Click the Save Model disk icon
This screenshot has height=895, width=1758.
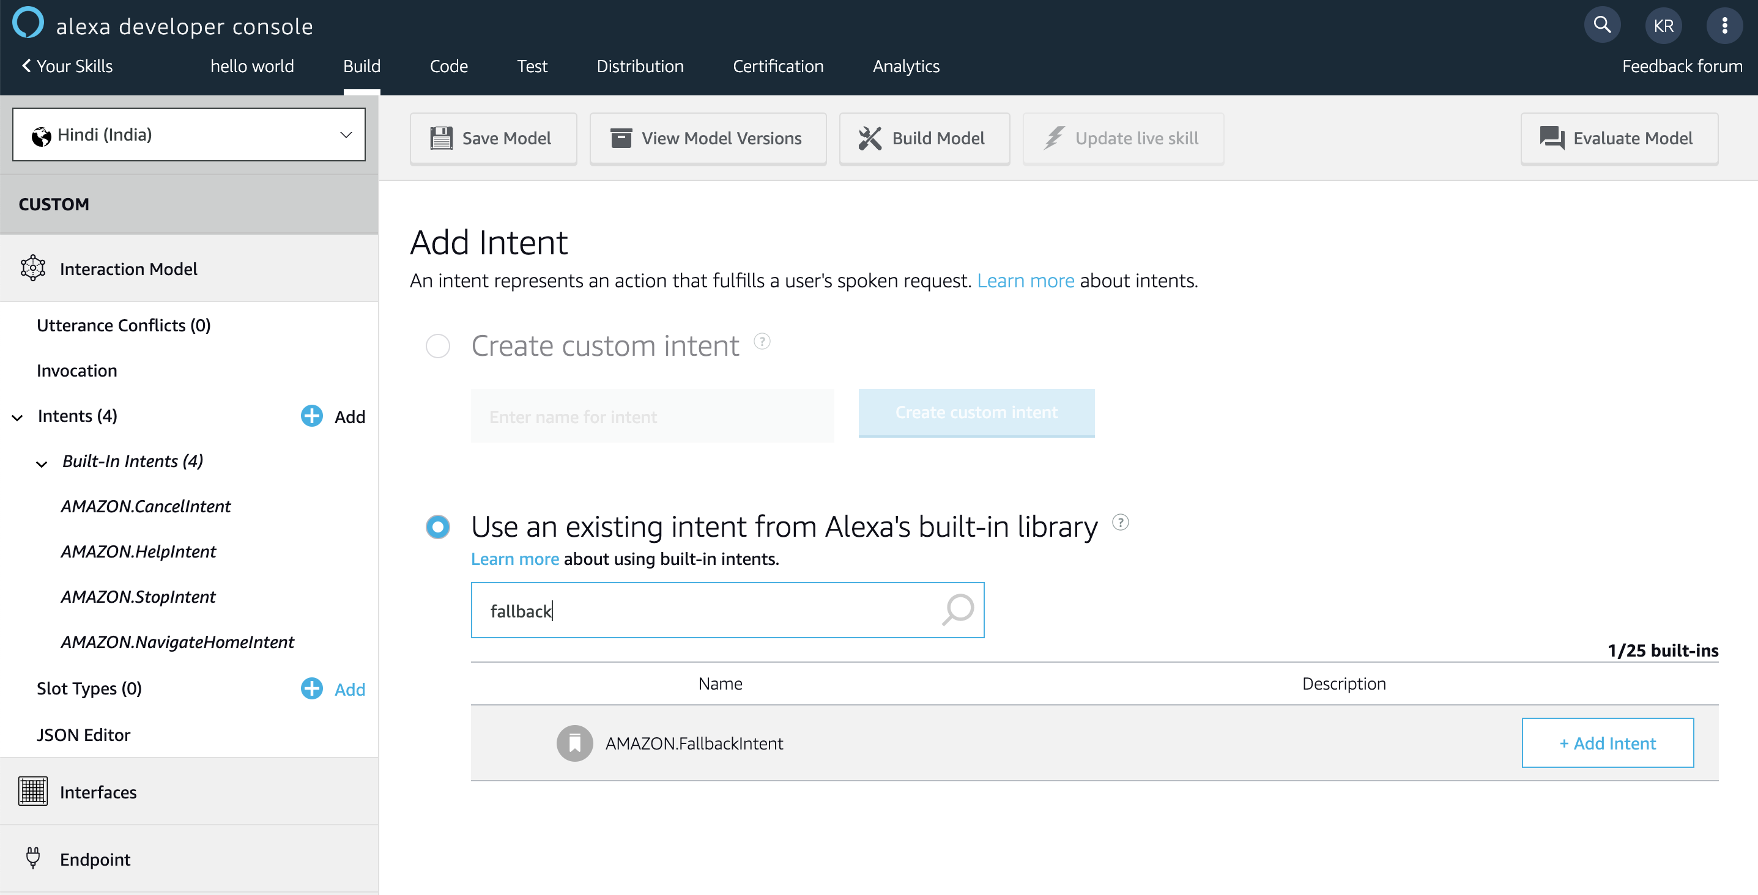point(441,138)
